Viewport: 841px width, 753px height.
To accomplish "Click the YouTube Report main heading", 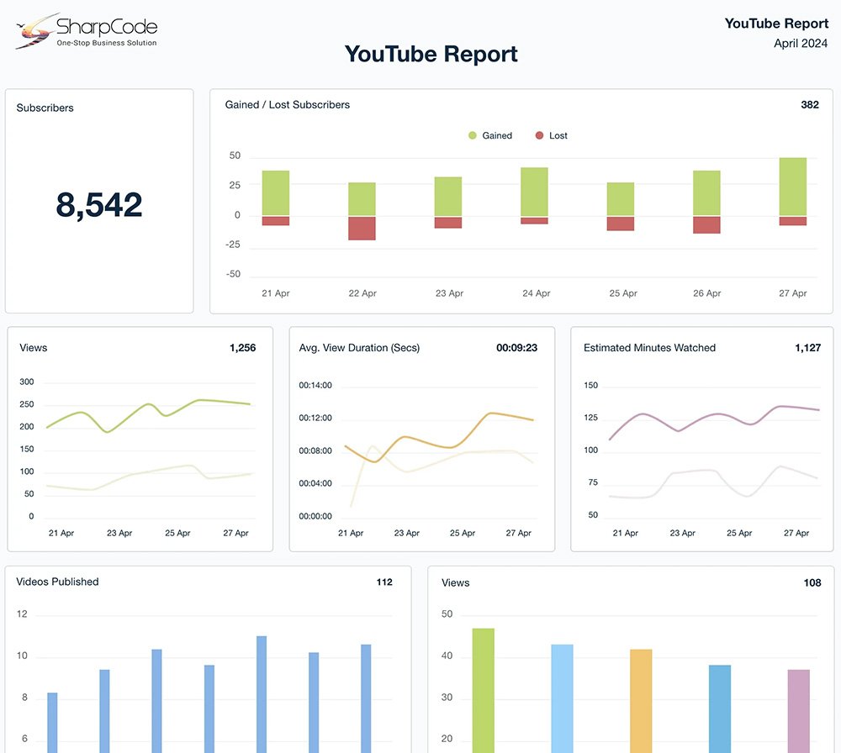I will (x=431, y=54).
